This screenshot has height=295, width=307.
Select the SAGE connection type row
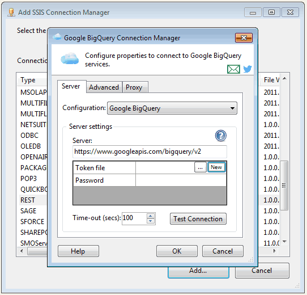coord(33,211)
